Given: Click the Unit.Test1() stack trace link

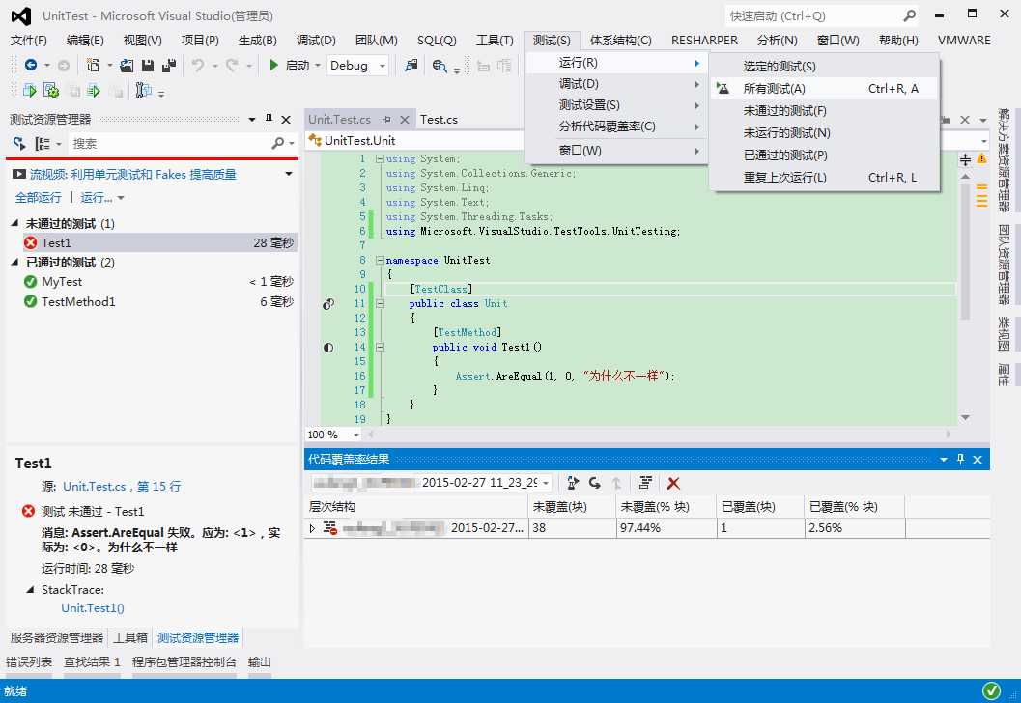Looking at the screenshot, I should (93, 608).
